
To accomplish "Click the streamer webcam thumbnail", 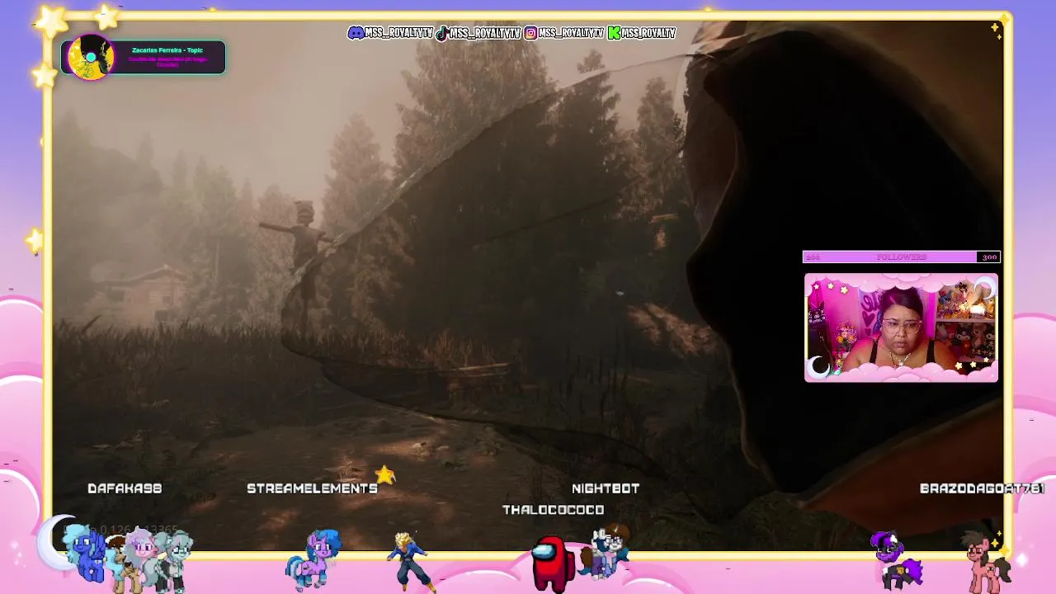I will [x=901, y=328].
